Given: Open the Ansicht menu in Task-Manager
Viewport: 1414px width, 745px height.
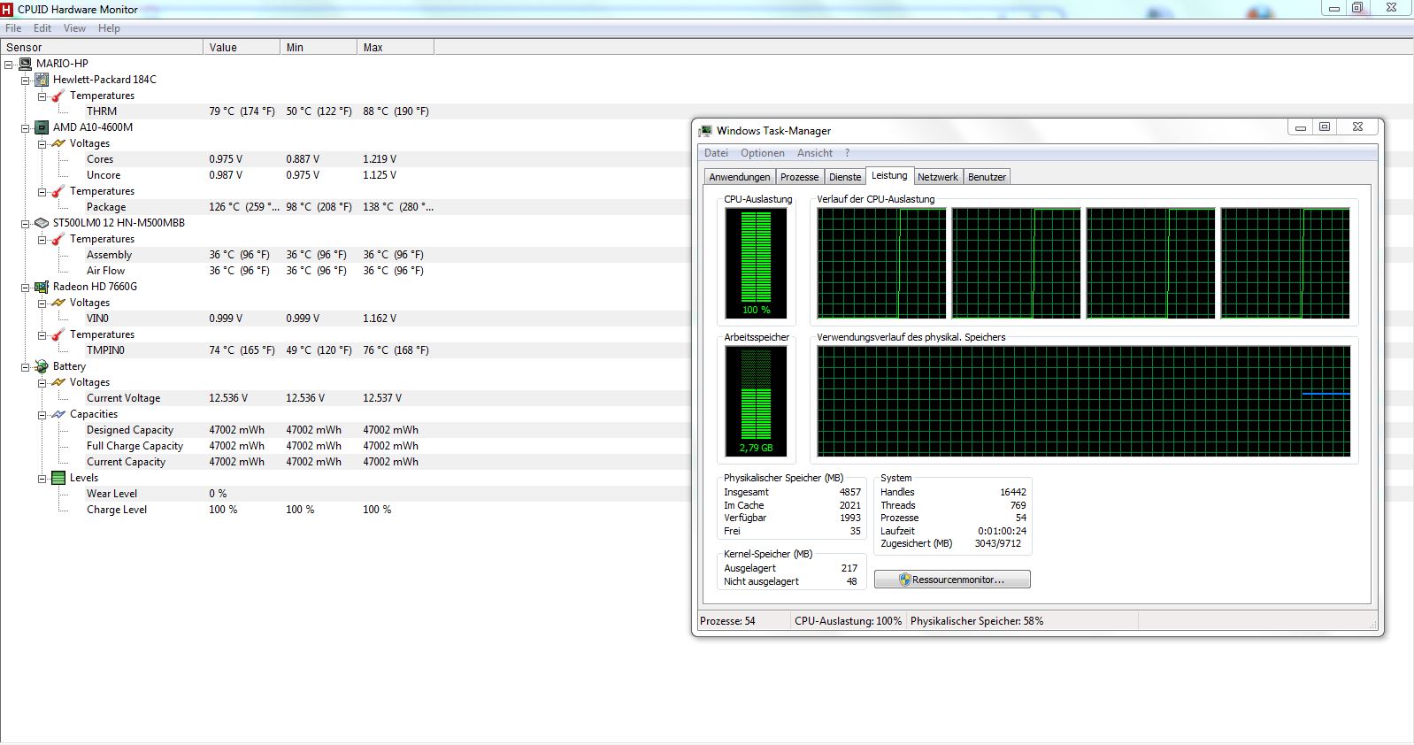Looking at the screenshot, I should pyautogui.click(x=815, y=153).
